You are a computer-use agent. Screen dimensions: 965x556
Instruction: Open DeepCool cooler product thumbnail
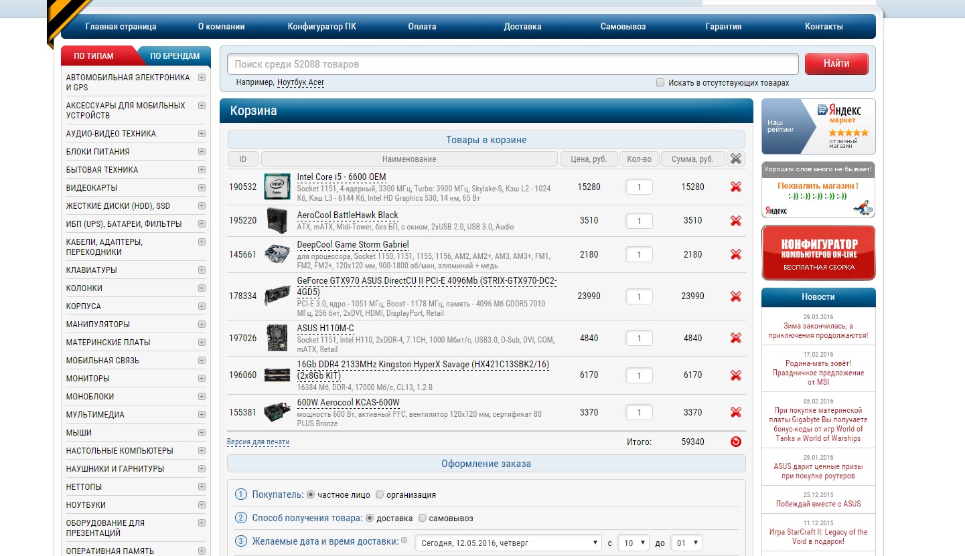pyautogui.click(x=277, y=254)
